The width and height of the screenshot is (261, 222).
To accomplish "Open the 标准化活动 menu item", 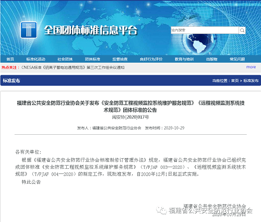I will pos(36,59).
